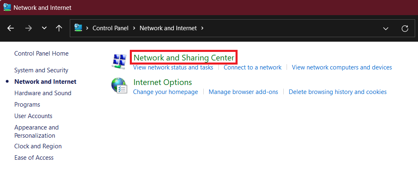Select Control Panel in the breadcrumb
This screenshot has height=172, width=418.
(x=110, y=28)
